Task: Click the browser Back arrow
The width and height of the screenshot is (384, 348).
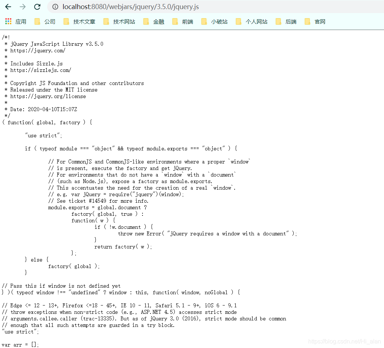Action: [x=8, y=7]
